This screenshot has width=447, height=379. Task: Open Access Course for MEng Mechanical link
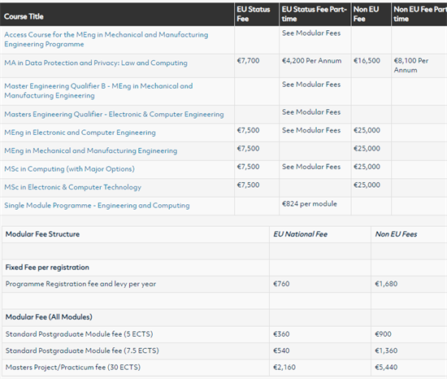point(106,39)
